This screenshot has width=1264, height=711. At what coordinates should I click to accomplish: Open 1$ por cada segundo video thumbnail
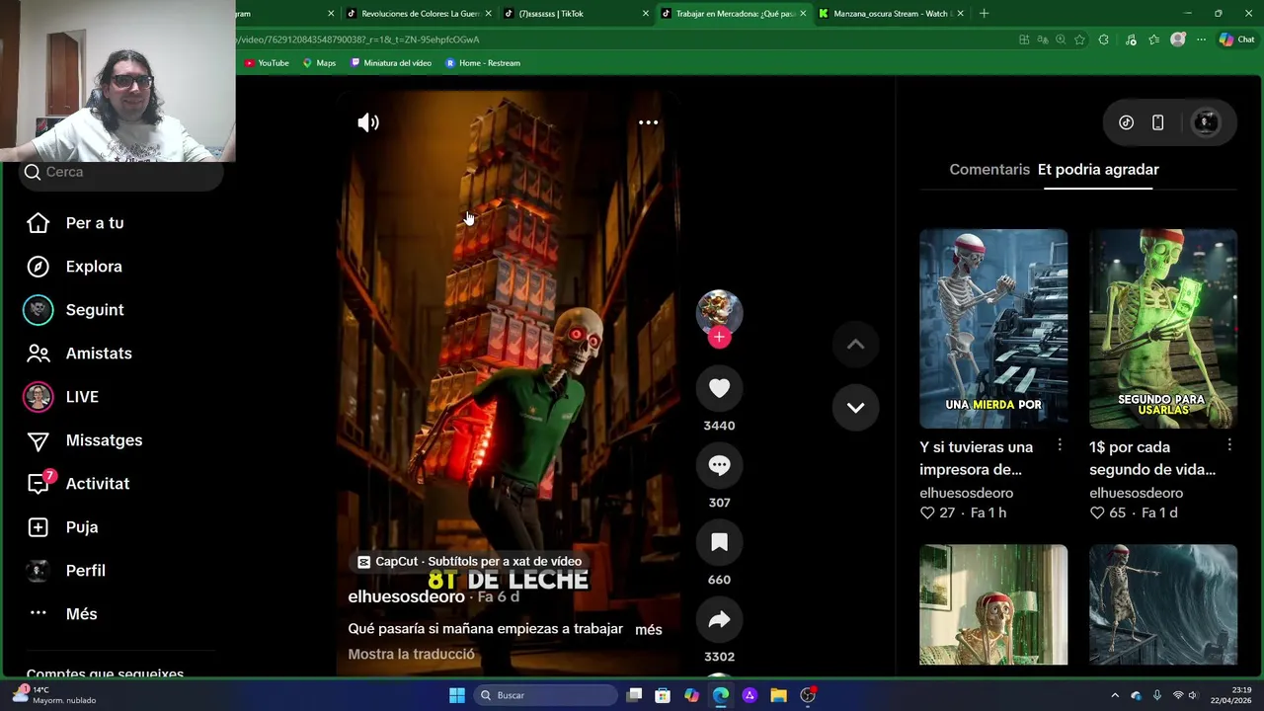click(x=1163, y=329)
